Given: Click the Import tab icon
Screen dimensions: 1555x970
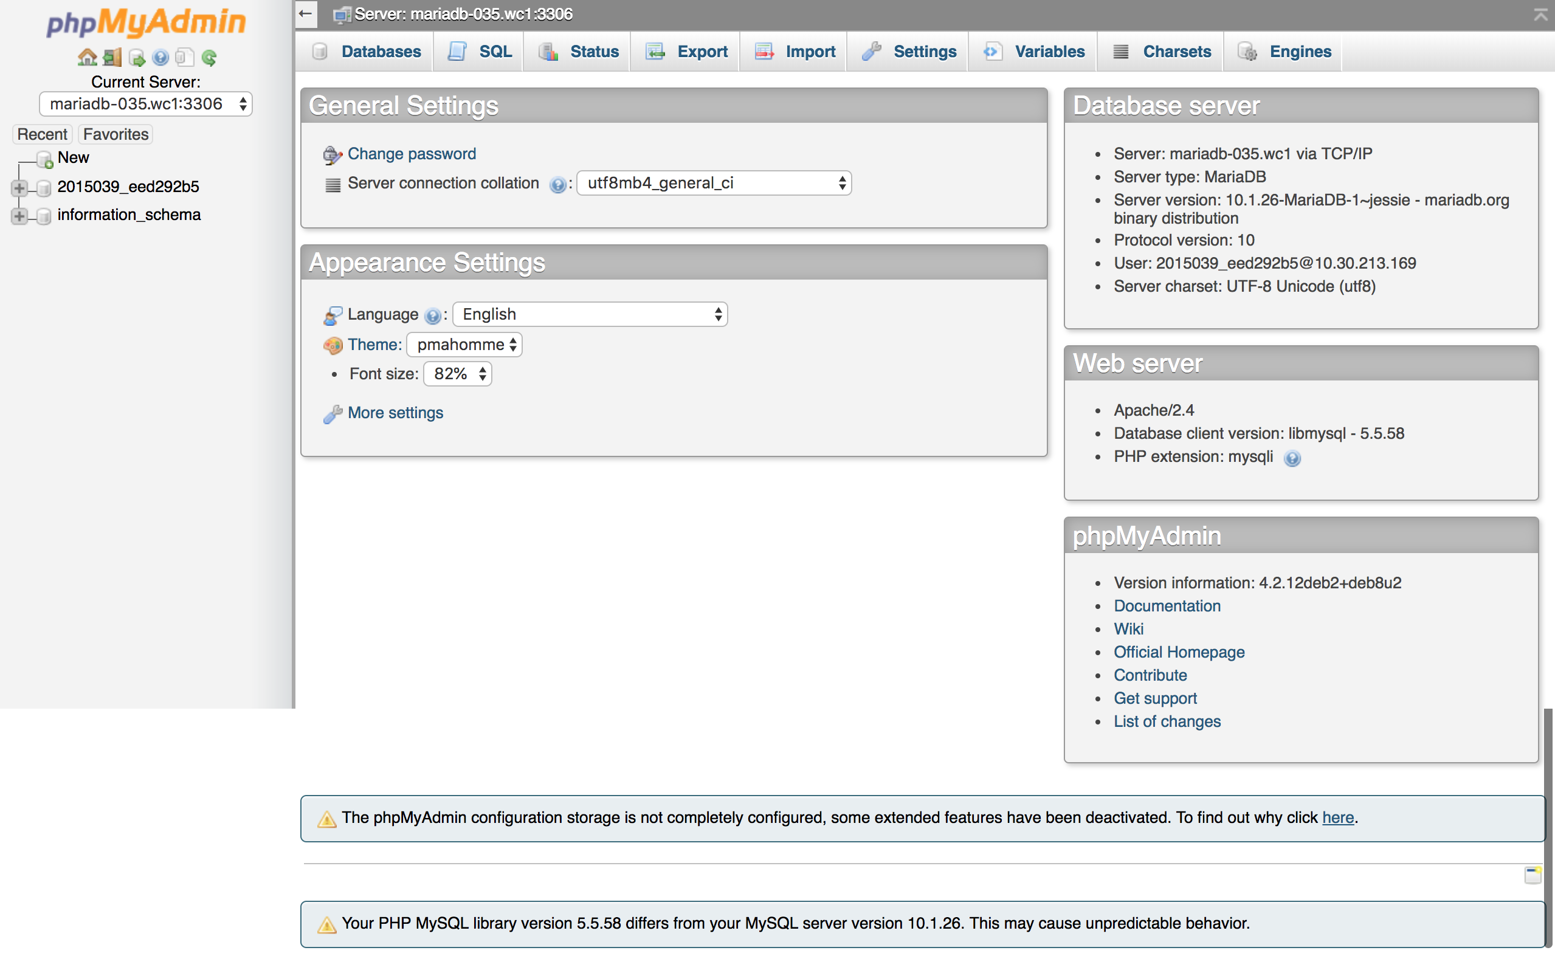Looking at the screenshot, I should (x=761, y=52).
